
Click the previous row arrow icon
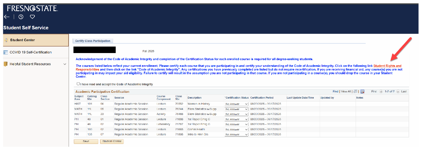click(x=381, y=92)
